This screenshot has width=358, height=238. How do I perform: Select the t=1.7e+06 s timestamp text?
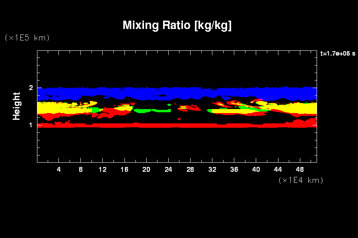[x=338, y=54]
